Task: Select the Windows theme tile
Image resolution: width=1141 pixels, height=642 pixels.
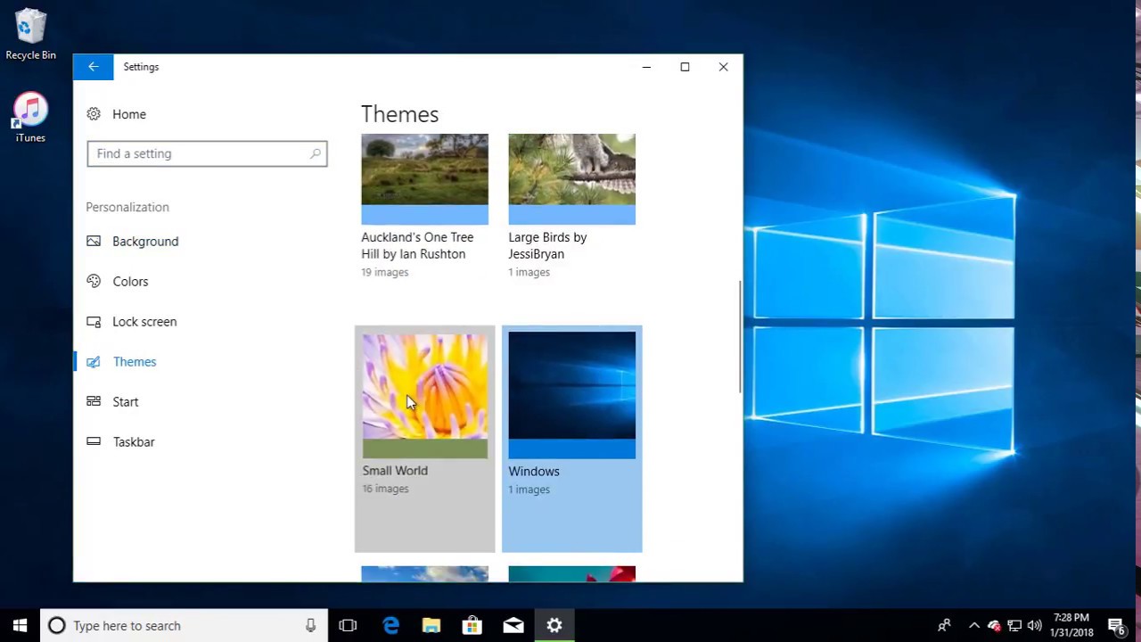Action: [x=571, y=439]
